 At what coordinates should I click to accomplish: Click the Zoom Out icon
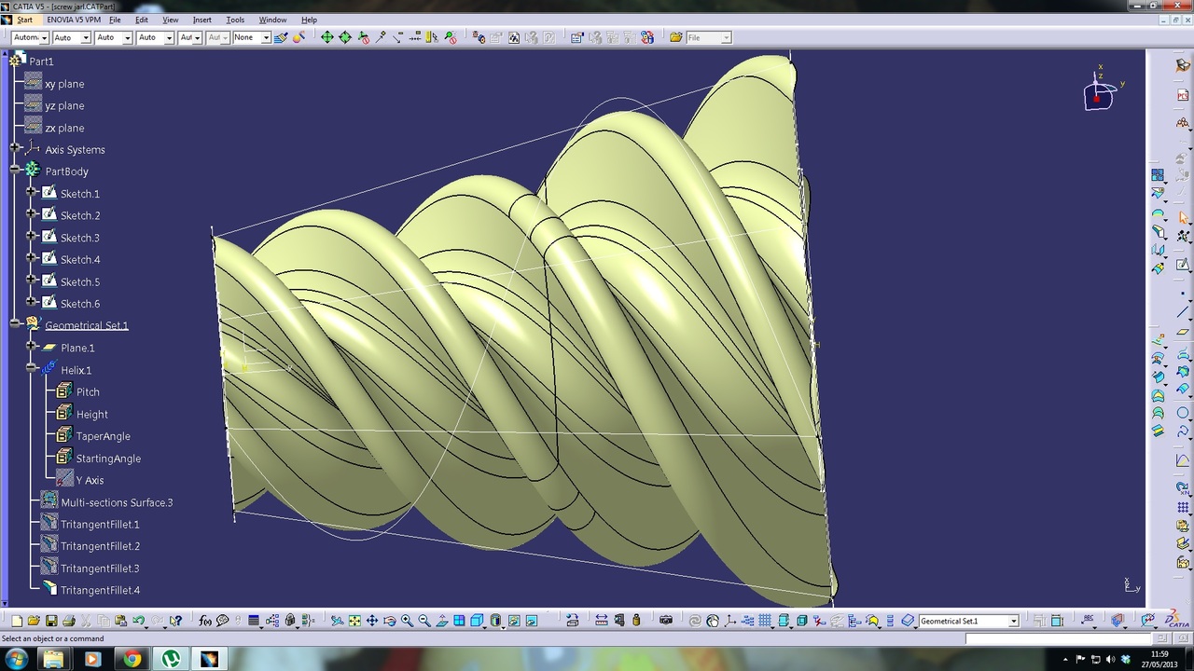click(x=424, y=621)
